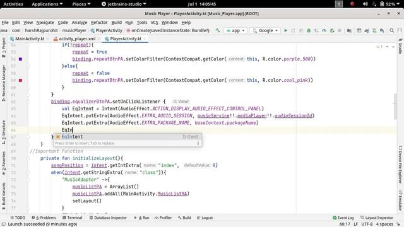Screen dimensions: 404x227
Task: Open the UTF-8 encoding selector
Action: pos(367,224)
